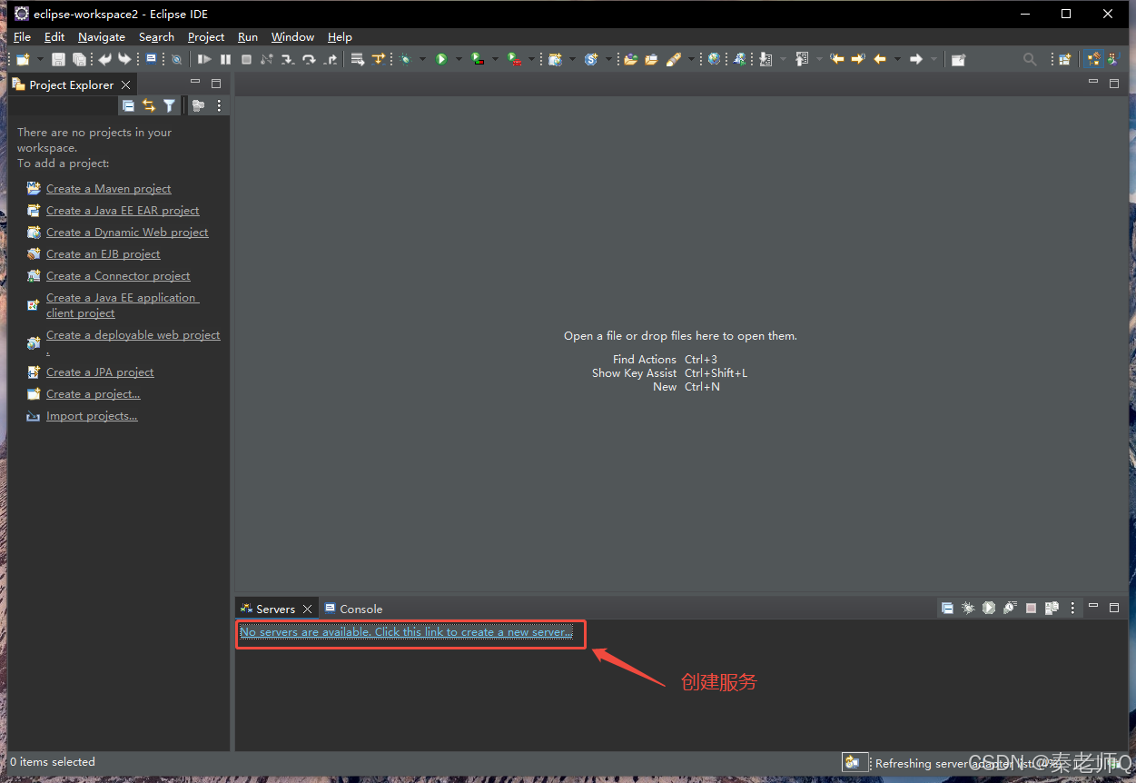This screenshot has height=783, width=1136.
Task: Click the Save All toolbar icon
Action: coord(79,59)
